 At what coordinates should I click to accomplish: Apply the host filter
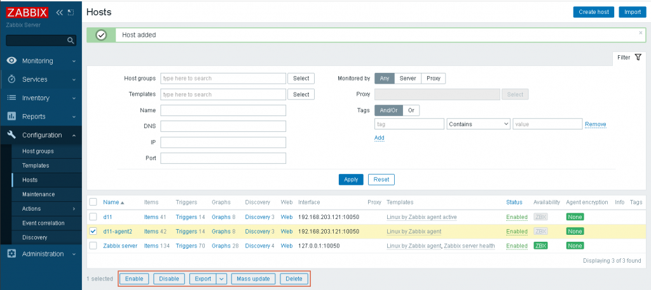[x=351, y=180]
